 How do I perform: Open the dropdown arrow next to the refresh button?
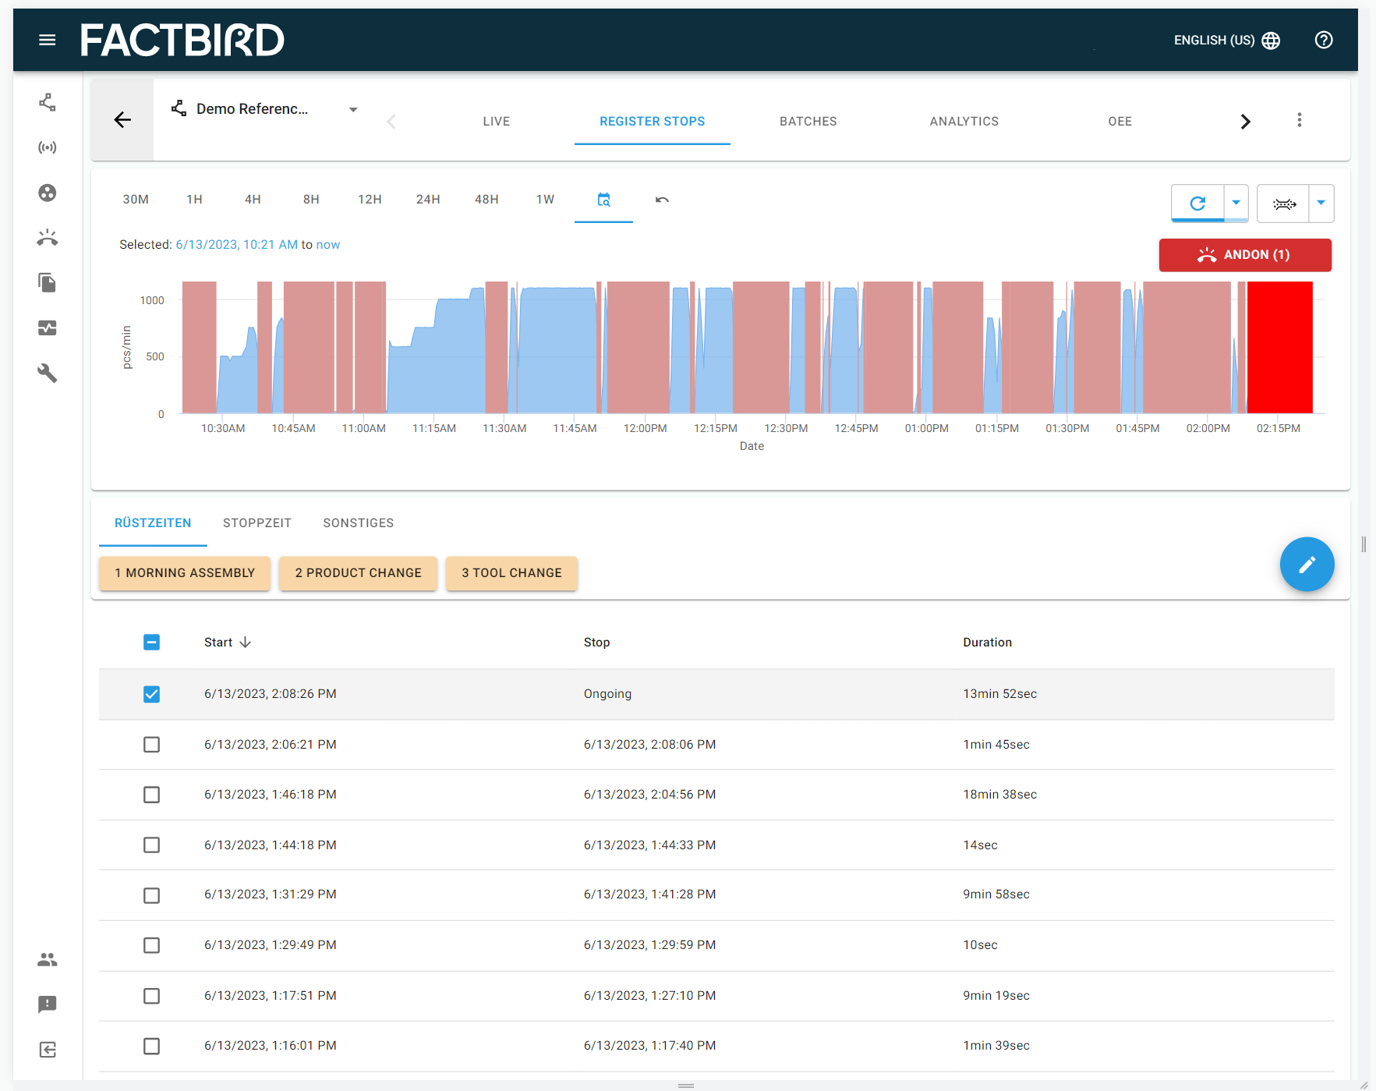[1236, 203]
